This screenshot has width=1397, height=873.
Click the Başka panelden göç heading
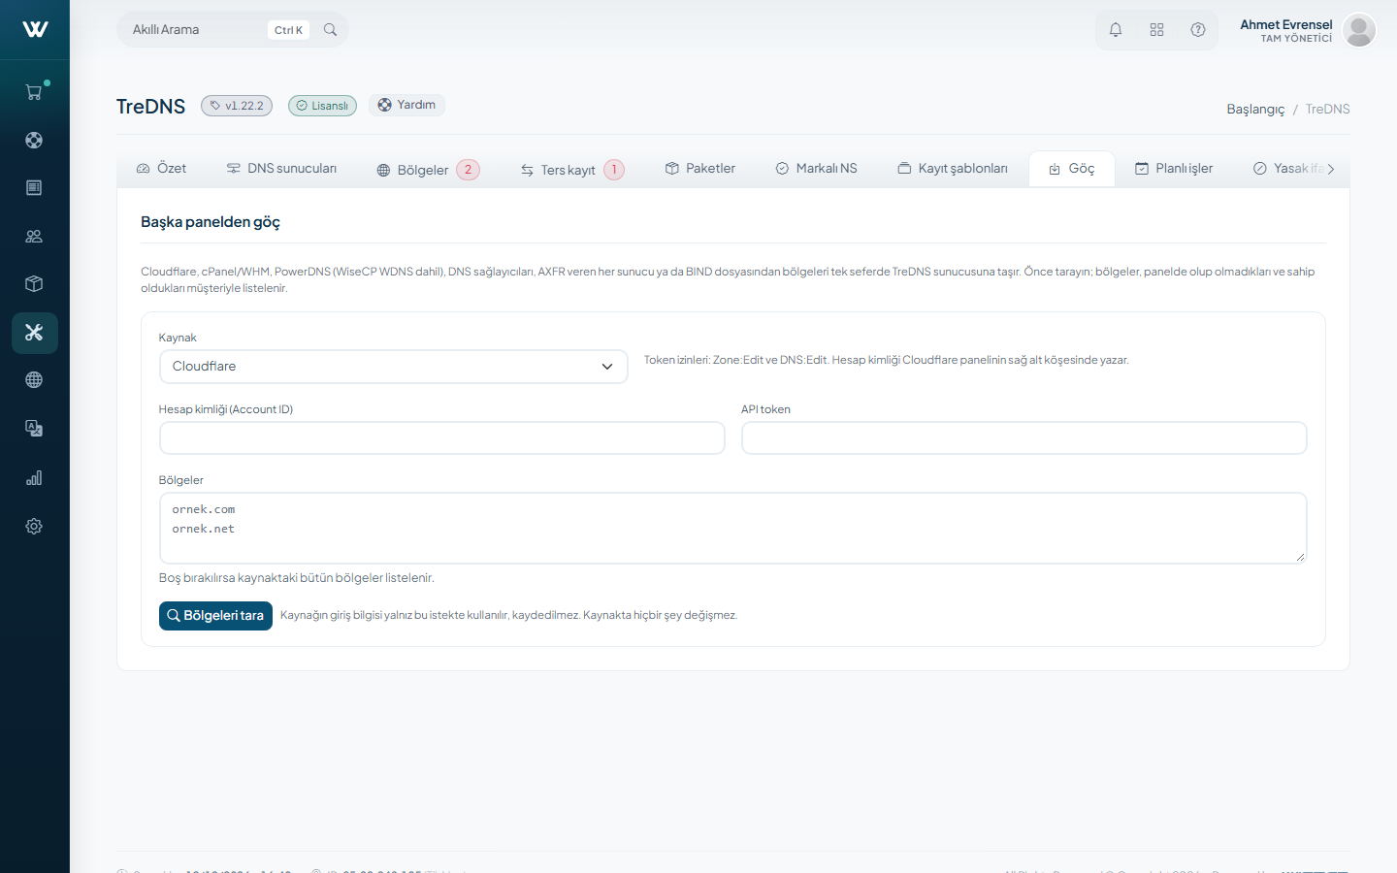click(x=211, y=222)
